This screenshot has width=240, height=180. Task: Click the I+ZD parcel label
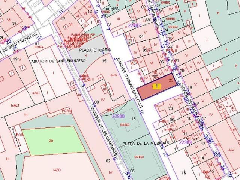(x=57, y=170)
